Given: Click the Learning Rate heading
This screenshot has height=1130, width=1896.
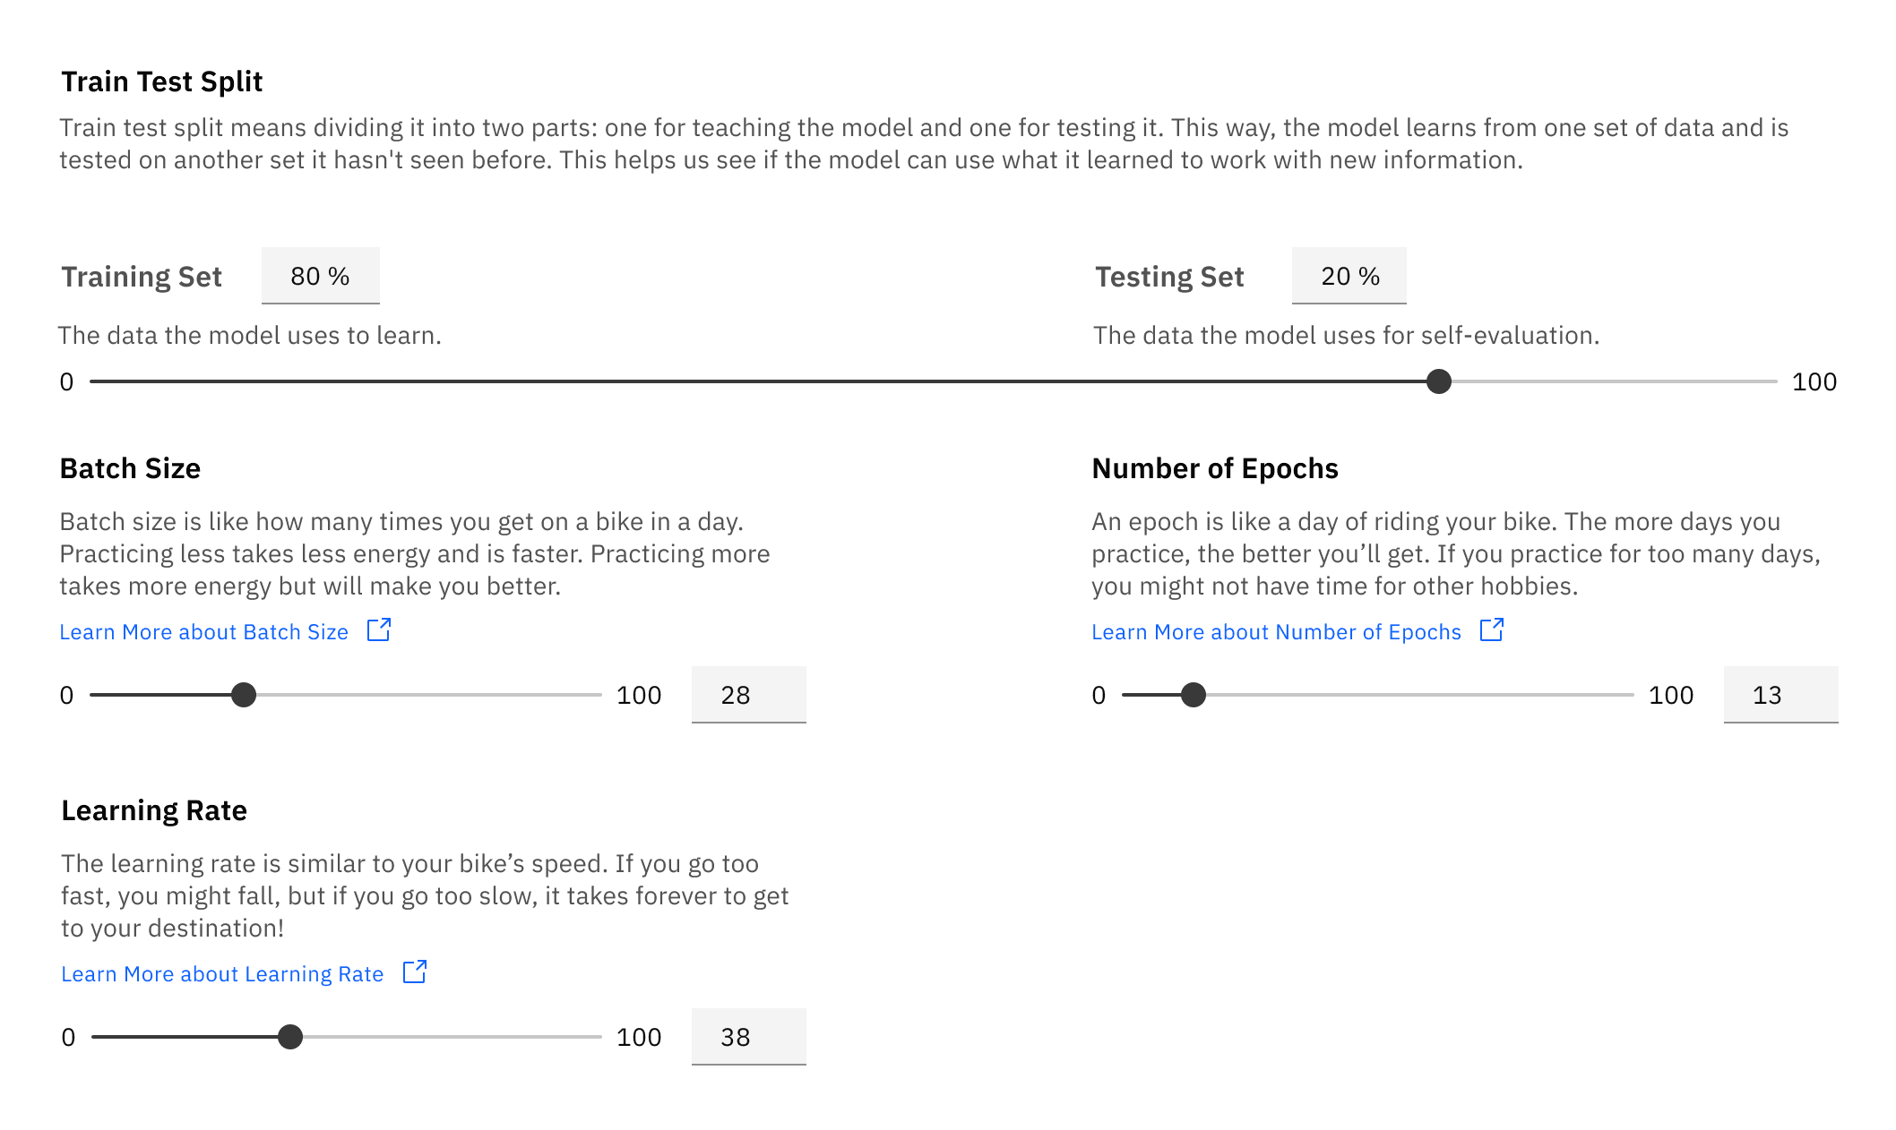Looking at the screenshot, I should tap(154, 810).
